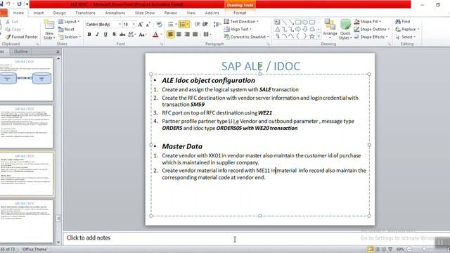The image size is (450, 253).
Task: Select the slide thumbnail with cylinder diagram
Action: (26, 79)
